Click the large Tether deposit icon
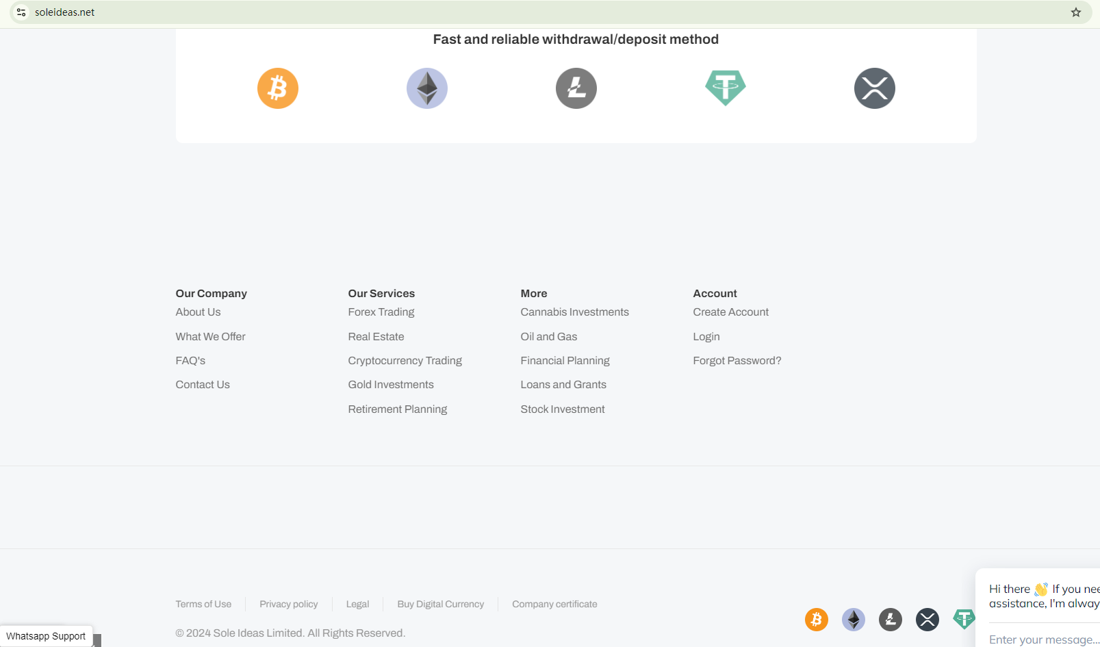Viewport: 1100px width, 647px height. (726, 88)
